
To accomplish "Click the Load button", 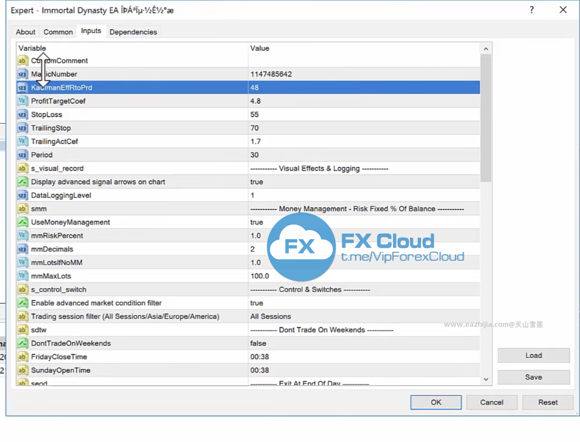I will tap(534, 355).
